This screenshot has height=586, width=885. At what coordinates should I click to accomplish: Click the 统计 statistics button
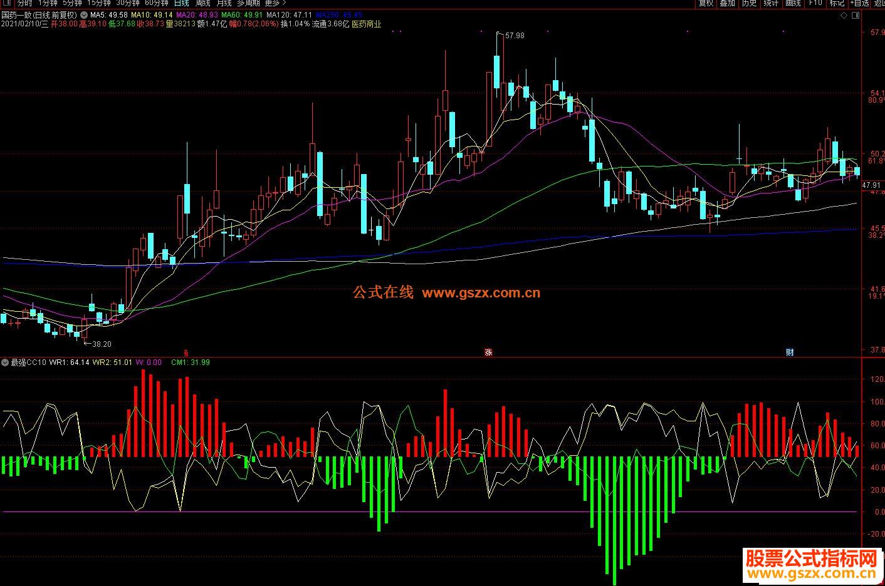771,3
